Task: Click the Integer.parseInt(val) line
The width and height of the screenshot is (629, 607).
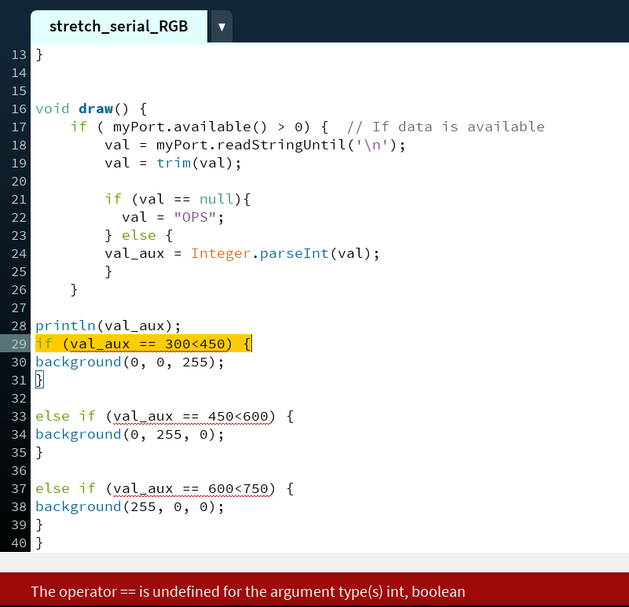Action: [242, 253]
